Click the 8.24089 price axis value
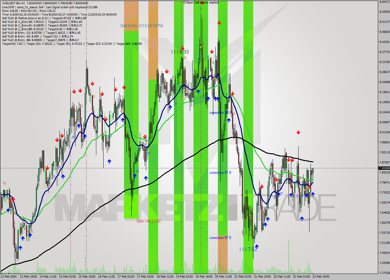The image size is (390, 280). [x=385, y=82]
